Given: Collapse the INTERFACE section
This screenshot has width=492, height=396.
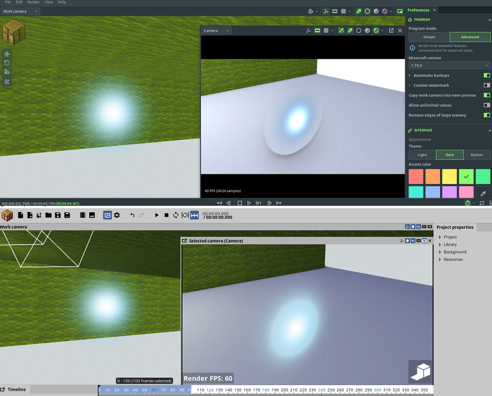Looking at the screenshot, I should click(x=489, y=130).
